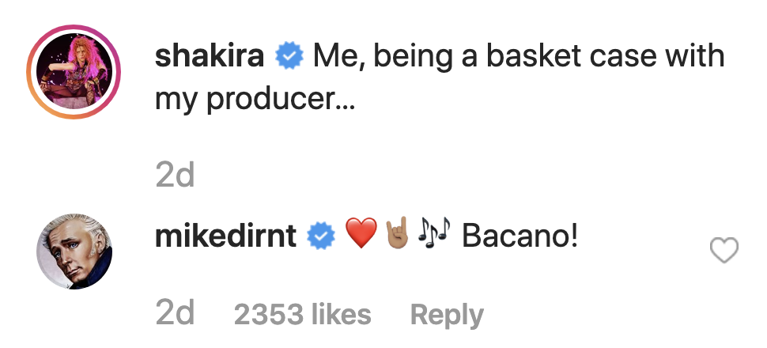Click the verified badge next to mikedirnt
Screen dimensions: 767x348
[x=320, y=236]
